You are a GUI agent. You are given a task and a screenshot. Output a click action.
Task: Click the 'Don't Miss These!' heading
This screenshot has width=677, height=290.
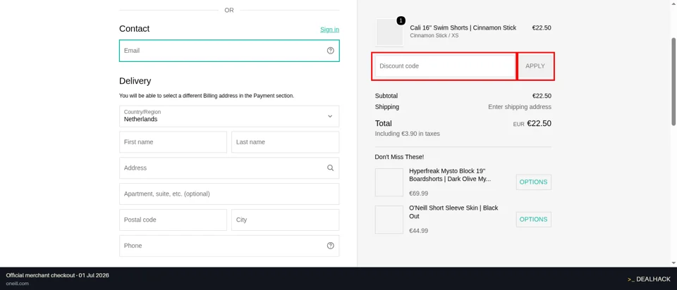click(399, 157)
